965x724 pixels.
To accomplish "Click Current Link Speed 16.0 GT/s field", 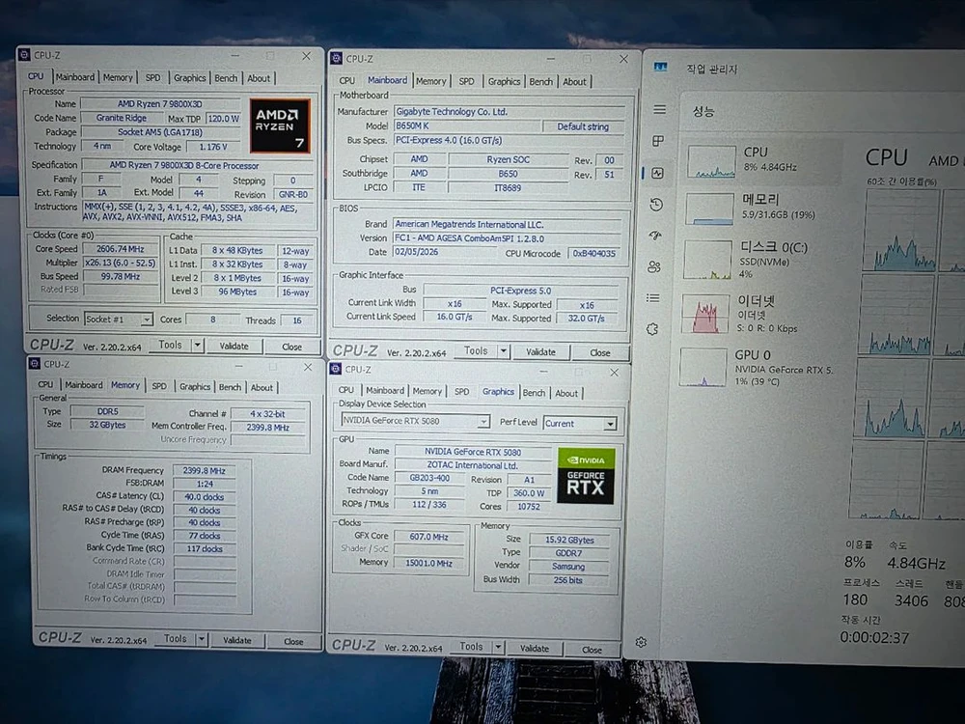I will pos(455,317).
